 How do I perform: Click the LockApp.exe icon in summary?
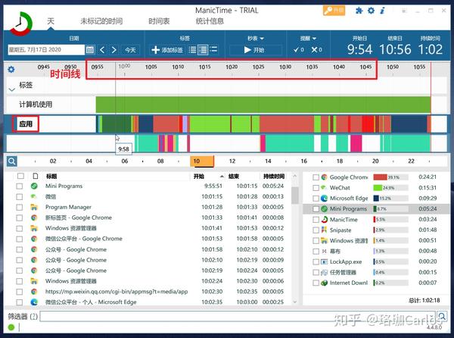tap(324, 261)
